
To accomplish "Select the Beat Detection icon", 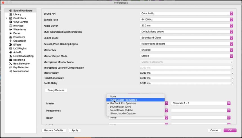I will (x=11, y=64).
